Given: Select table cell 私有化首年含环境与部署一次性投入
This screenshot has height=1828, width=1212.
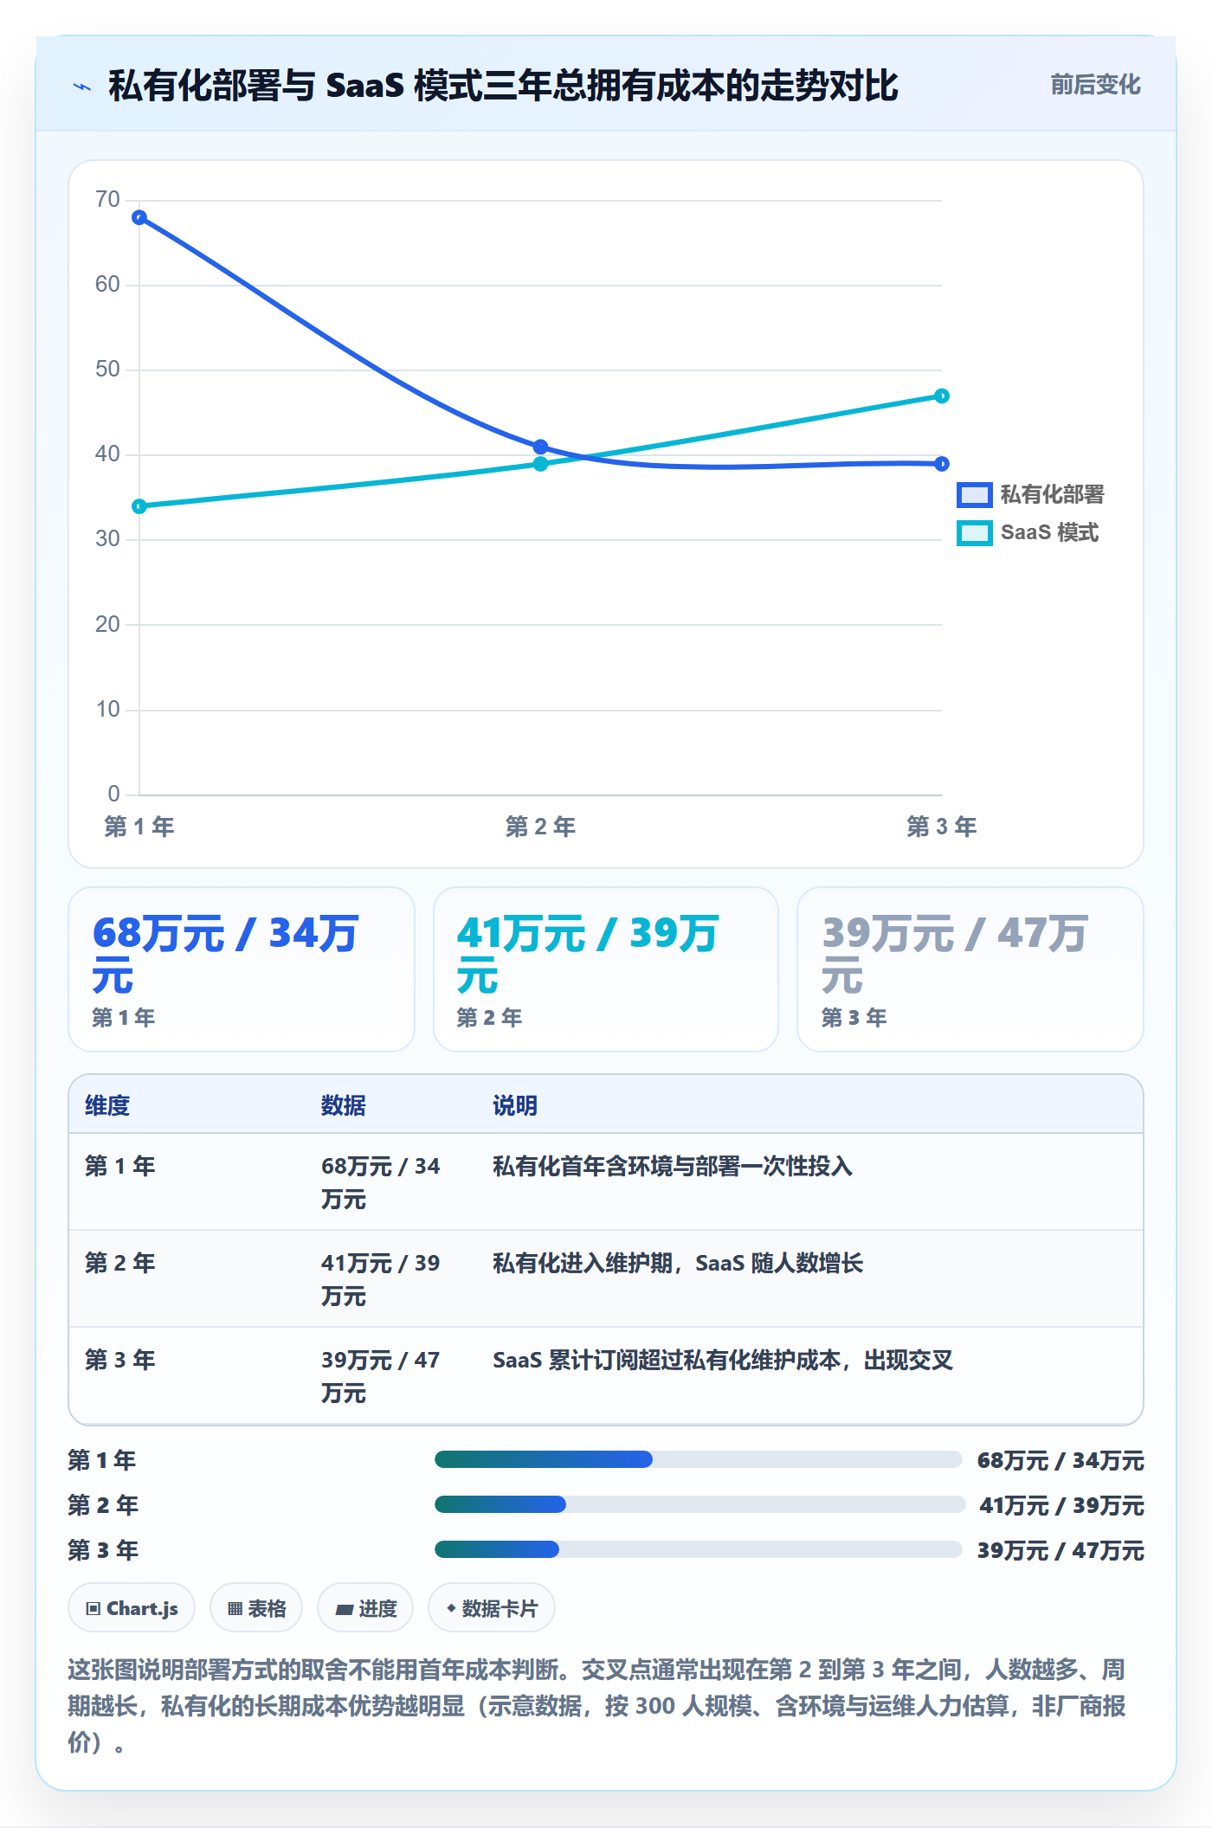Looking at the screenshot, I should click(x=673, y=1166).
